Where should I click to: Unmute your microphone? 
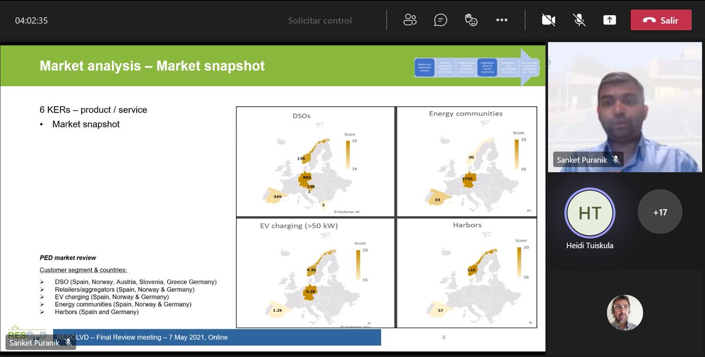579,19
